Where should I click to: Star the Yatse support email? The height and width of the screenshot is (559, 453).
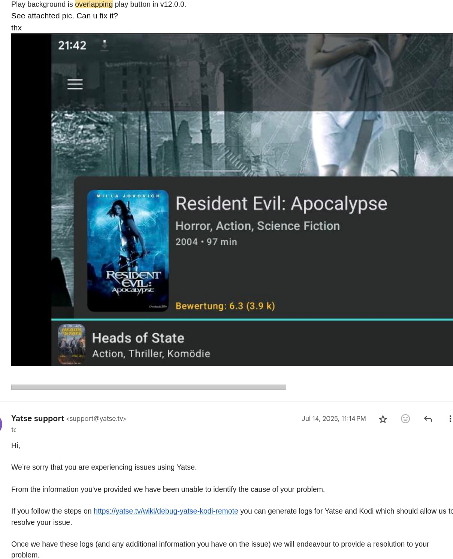tap(383, 419)
